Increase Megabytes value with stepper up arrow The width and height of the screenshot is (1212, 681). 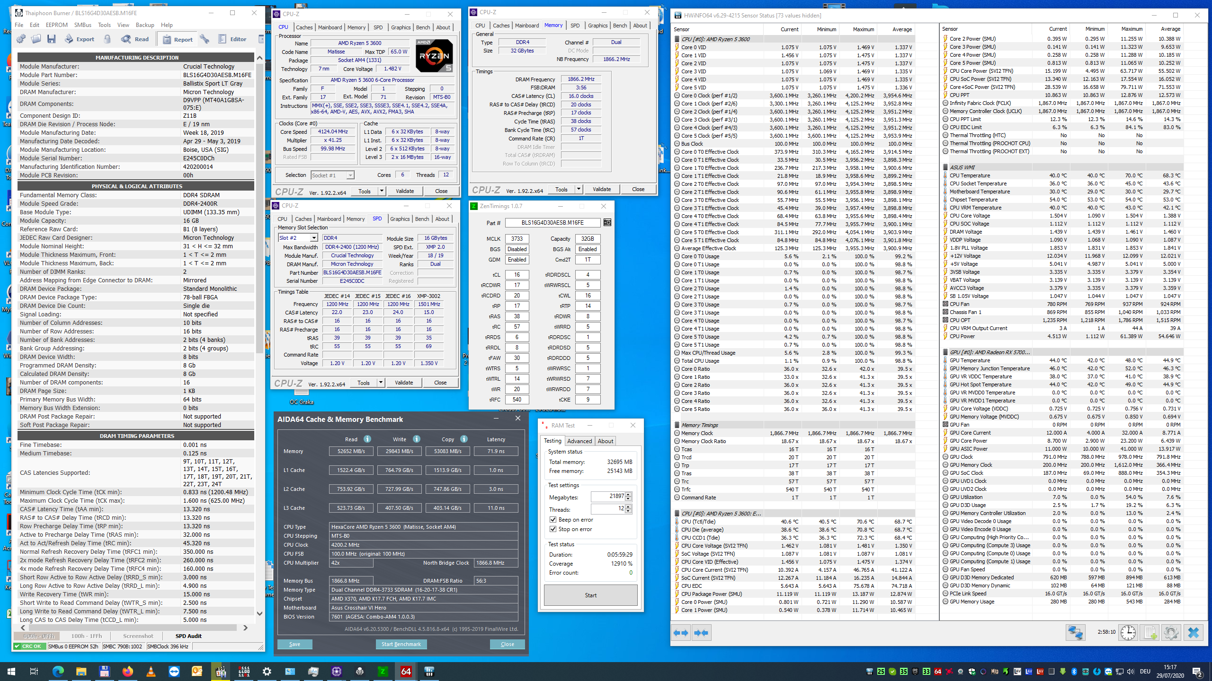[x=628, y=494]
